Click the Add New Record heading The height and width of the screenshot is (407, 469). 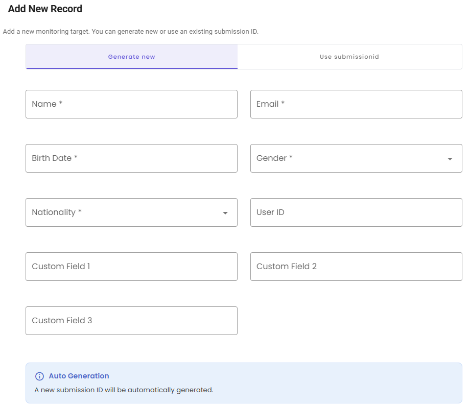[x=45, y=9]
